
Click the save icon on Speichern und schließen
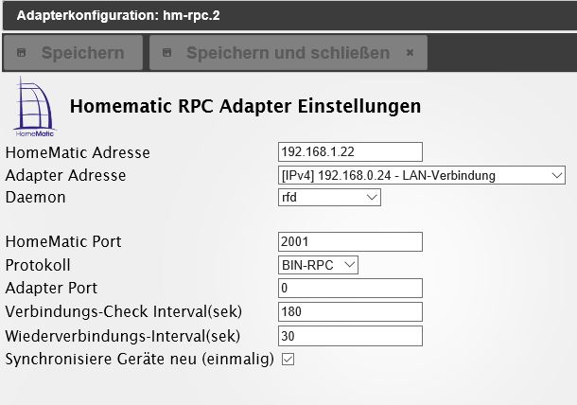(167, 53)
